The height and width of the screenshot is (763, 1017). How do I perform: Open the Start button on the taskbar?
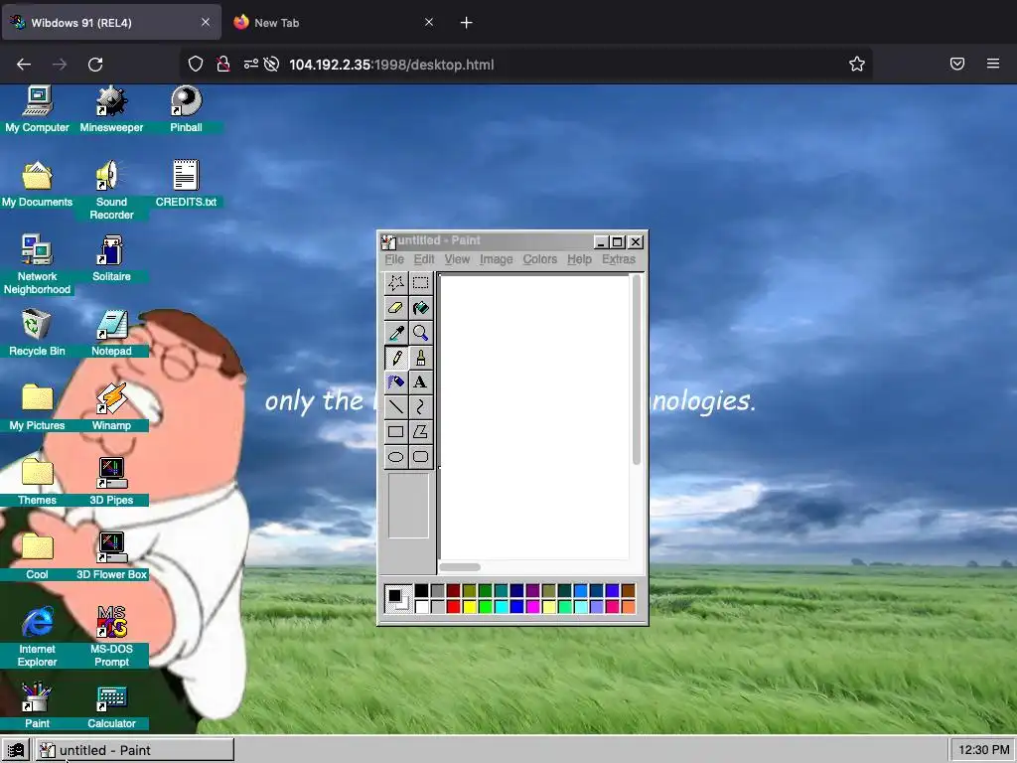pos(16,751)
